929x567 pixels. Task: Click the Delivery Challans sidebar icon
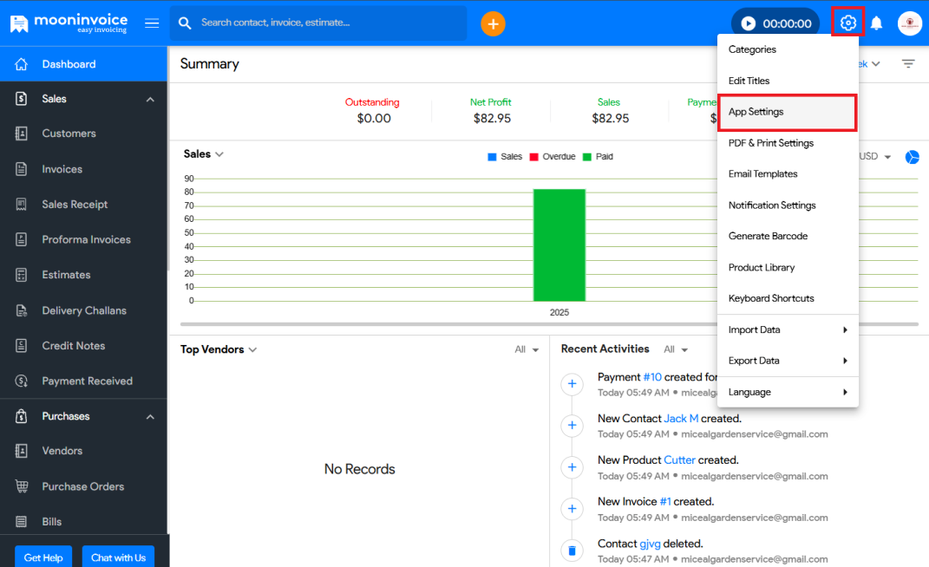(x=22, y=310)
